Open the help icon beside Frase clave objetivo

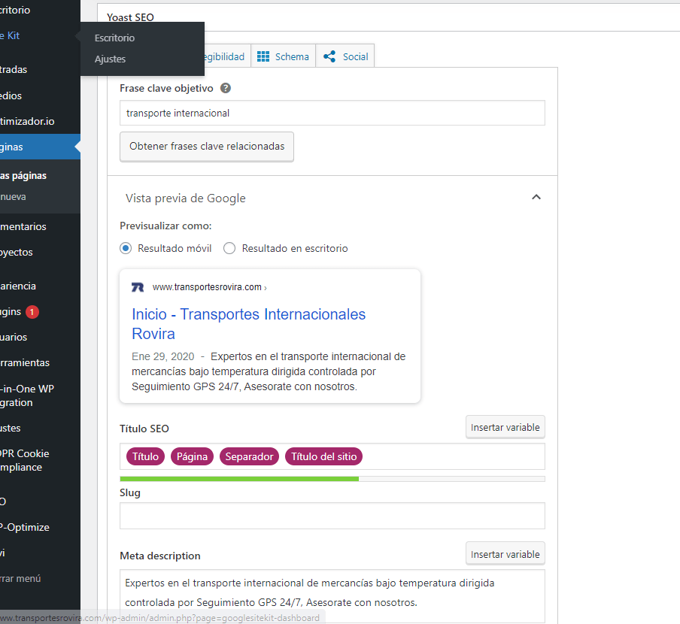226,88
